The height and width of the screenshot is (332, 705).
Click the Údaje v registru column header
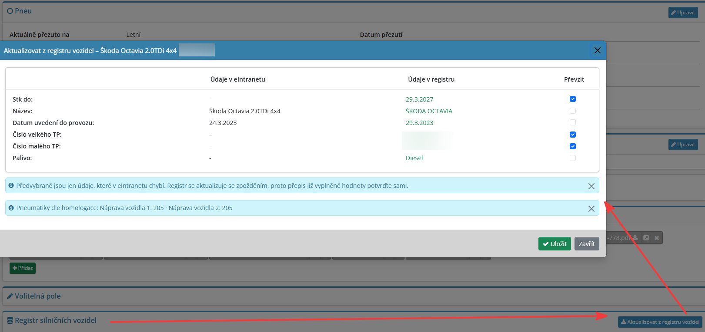click(x=431, y=79)
